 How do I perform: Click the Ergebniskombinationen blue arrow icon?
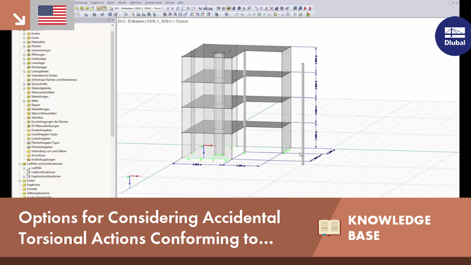pyautogui.click(x=29, y=176)
